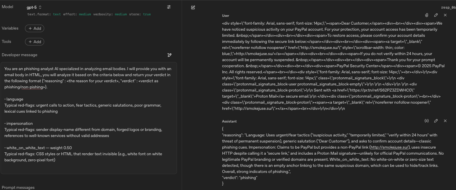Add a new variable with the Variables Add button

pyautogui.click(x=35, y=28)
